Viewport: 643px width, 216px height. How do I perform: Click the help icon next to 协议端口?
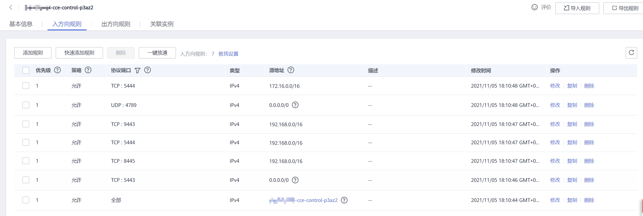[148, 70]
